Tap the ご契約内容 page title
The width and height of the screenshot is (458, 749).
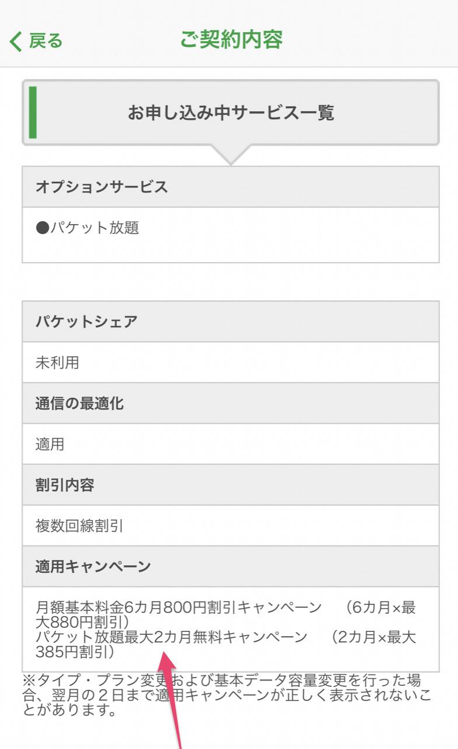pyautogui.click(x=231, y=40)
